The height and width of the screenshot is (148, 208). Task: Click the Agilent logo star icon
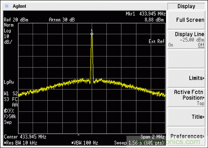click(x=7, y=6)
